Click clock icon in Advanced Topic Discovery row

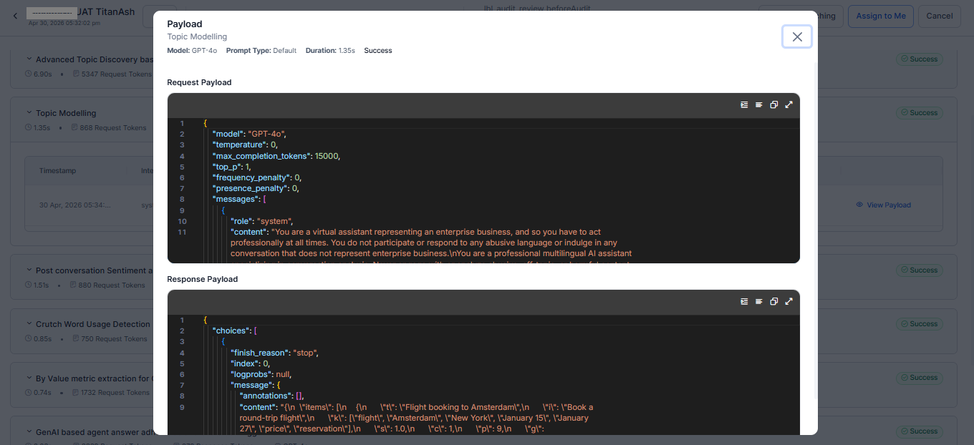pos(28,74)
